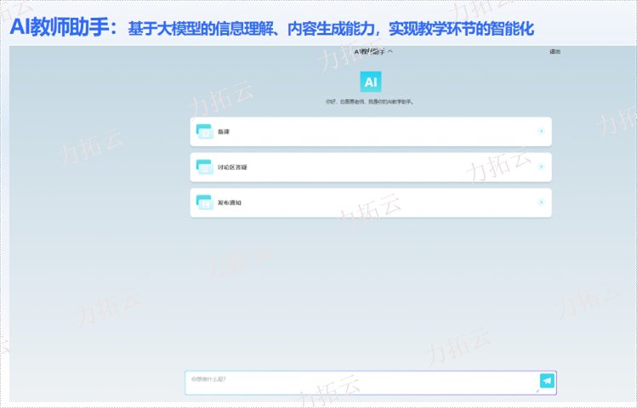637x408 pixels.
Task: Expand the AI教师助手 dropdown in the header
Action: click(373, 52)
